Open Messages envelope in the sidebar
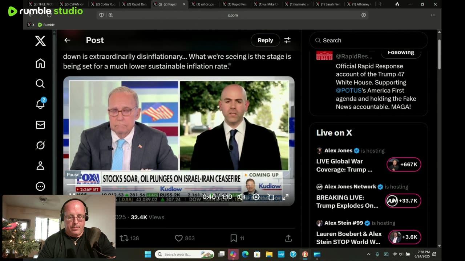 [x=40, y=125]
